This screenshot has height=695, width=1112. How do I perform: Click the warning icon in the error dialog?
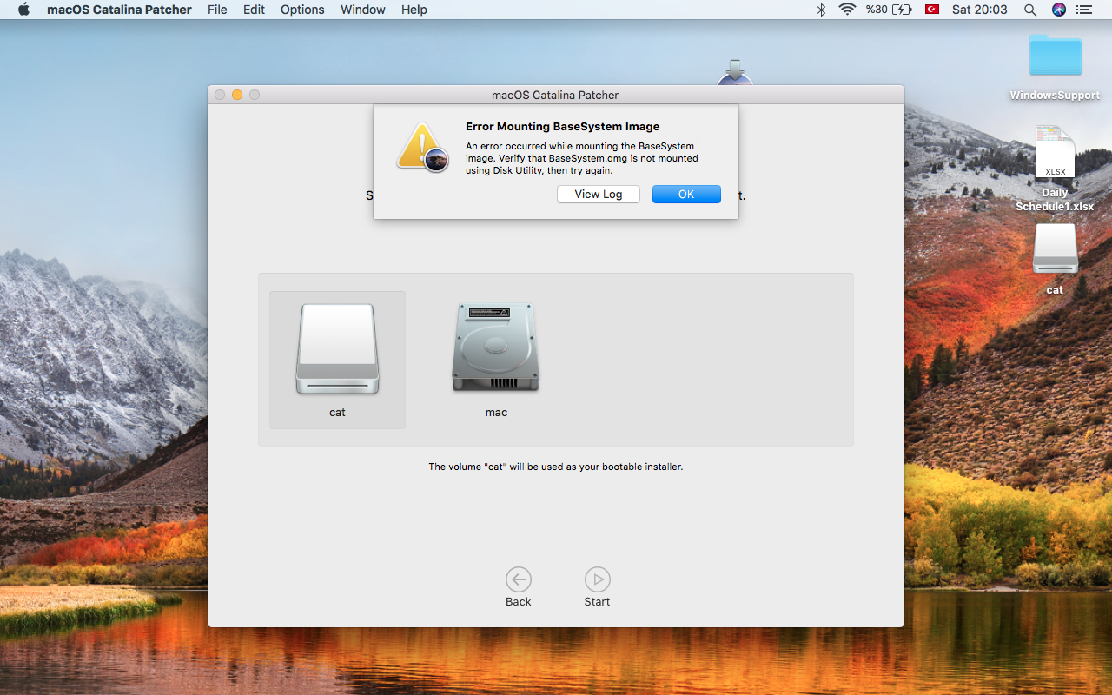point(422,148)
